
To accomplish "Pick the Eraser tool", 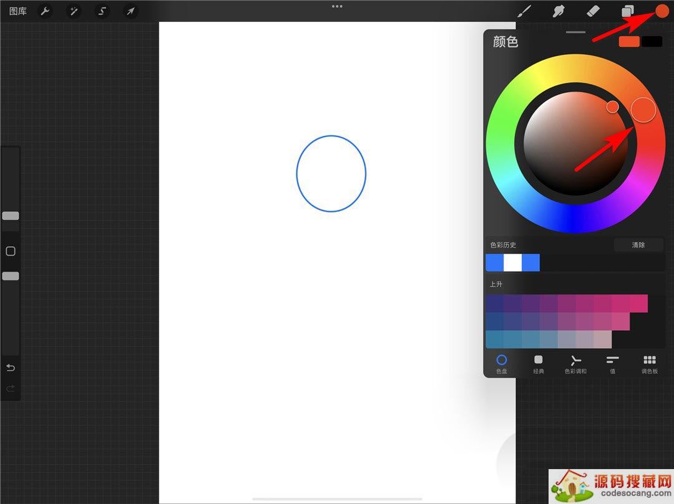I will [593, 11].
